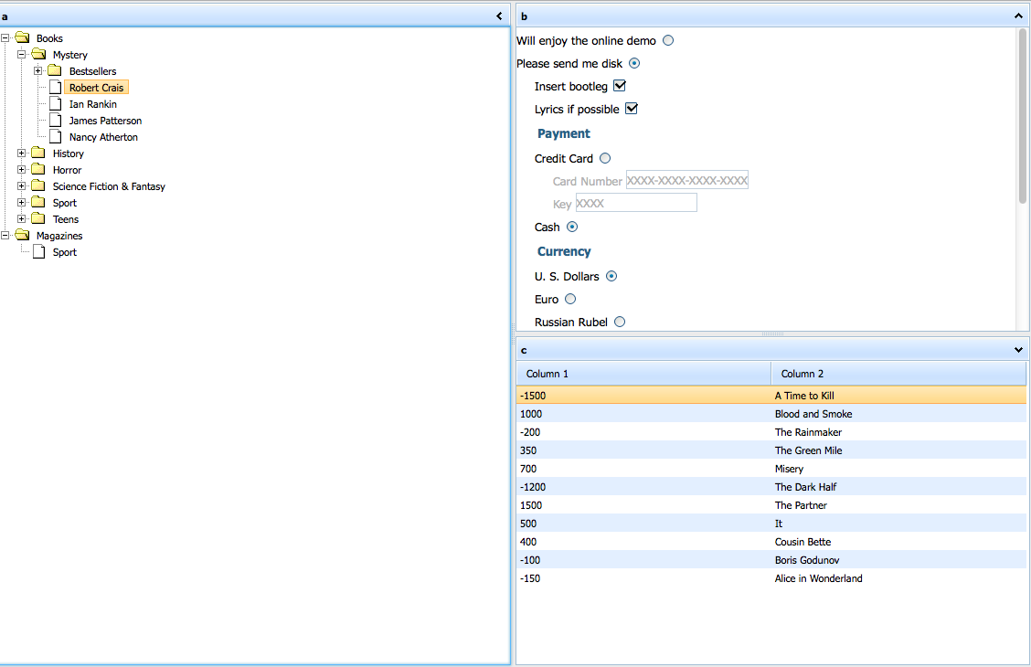Select James Patterson in the tree
This screenshot has width=1031, height=667.
(105, 121)
